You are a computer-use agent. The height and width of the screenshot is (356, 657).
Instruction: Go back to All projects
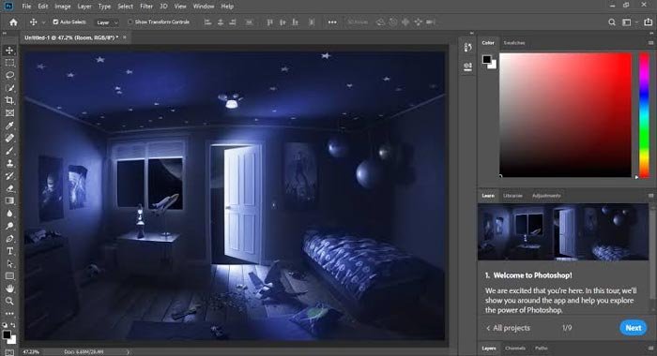click(509, 328)
